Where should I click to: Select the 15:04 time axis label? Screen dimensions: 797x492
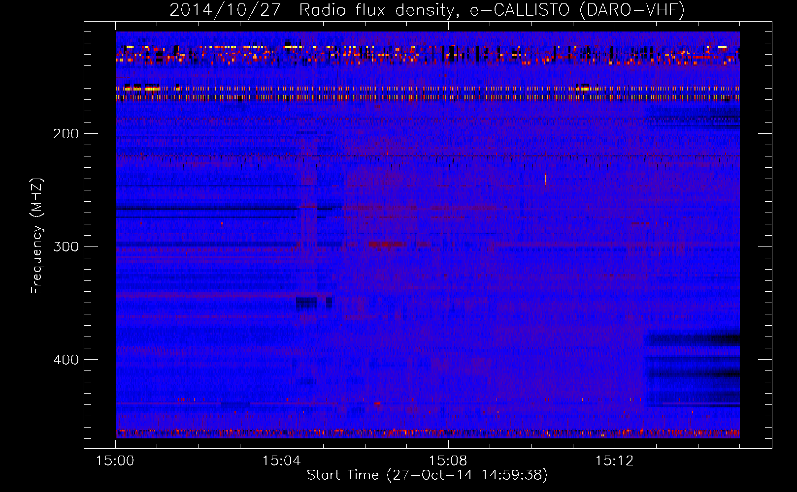(282, 461)
